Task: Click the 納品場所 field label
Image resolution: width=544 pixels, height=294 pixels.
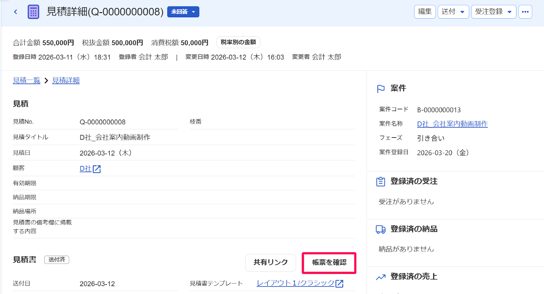Action: pyautogui.click(x=24, y=211)
